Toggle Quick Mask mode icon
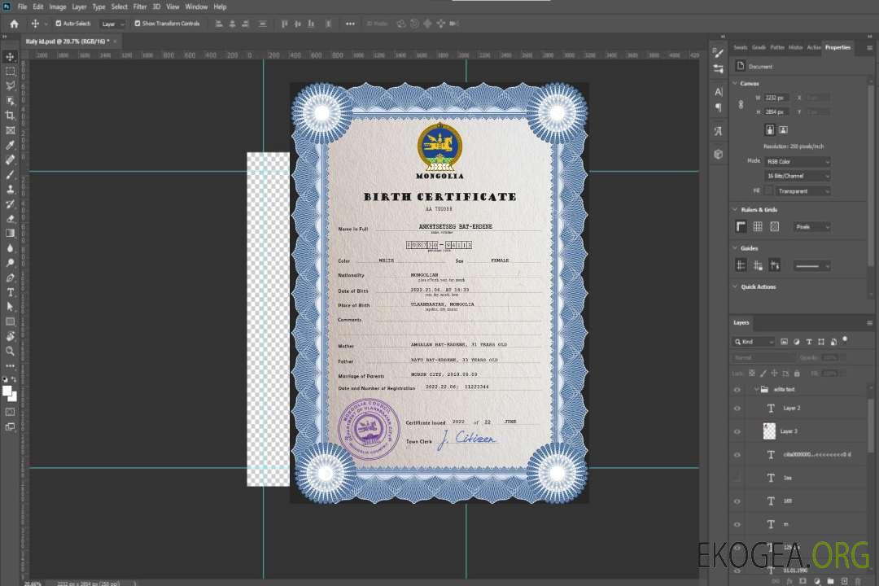This screenshot has height=586, width=879. tap(10, 412)
